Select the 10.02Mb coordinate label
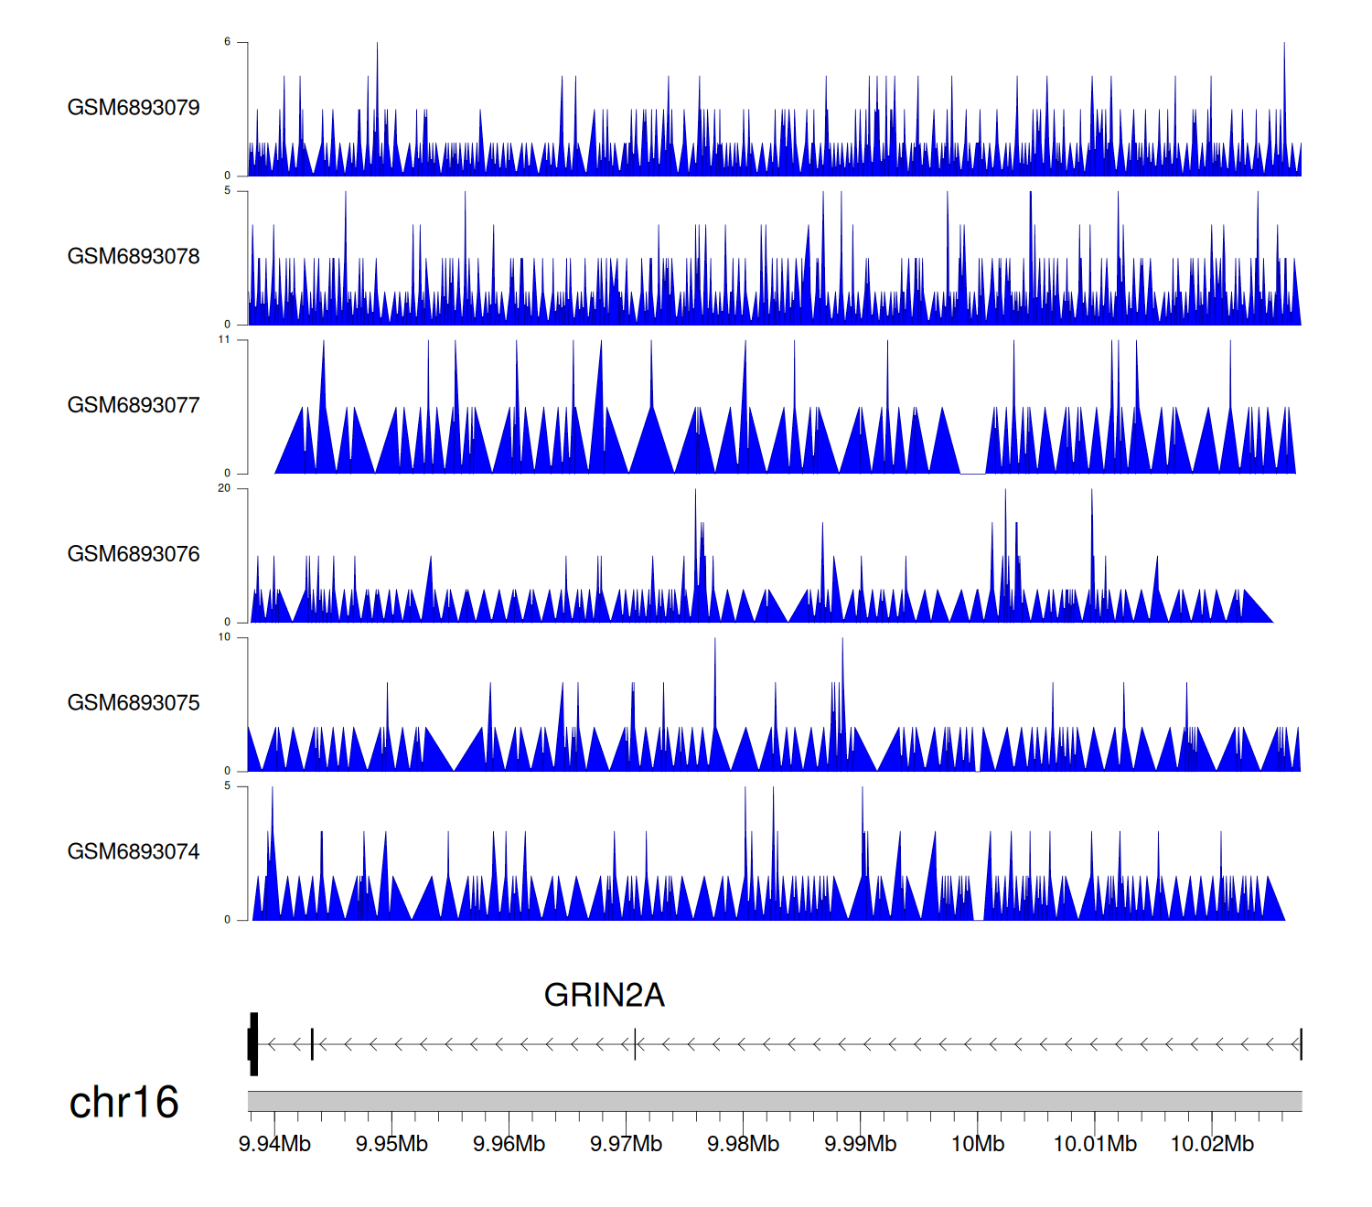Screen dimensions: 1372x1207 (1212, 1145)
